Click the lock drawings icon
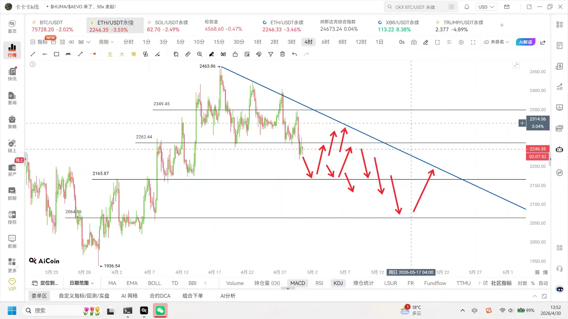This screenshot has height=319, width=568. click(235, 54)
